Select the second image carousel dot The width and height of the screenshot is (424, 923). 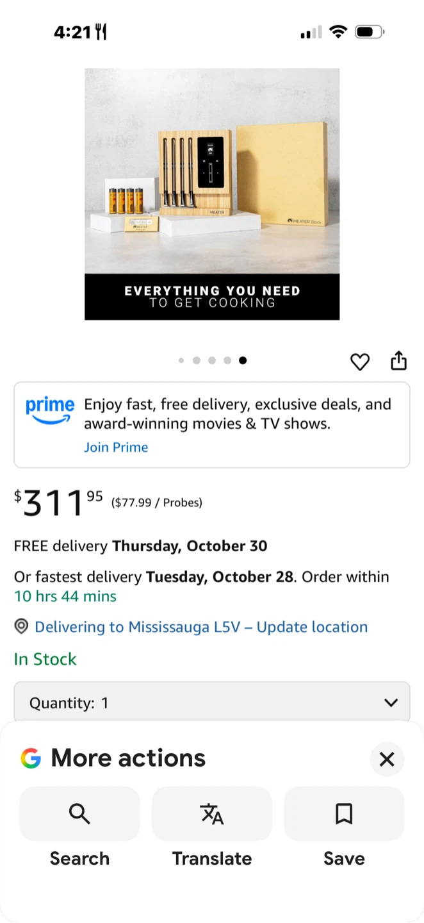197,360
